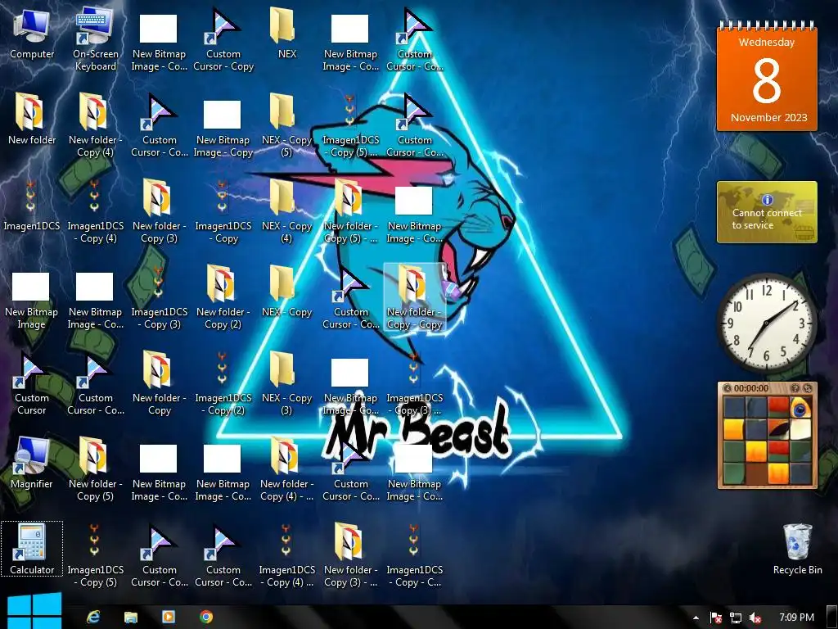Open File Explorer from the taskbar
The width and height of the screenshot is (838, 629).
(131, 617)
